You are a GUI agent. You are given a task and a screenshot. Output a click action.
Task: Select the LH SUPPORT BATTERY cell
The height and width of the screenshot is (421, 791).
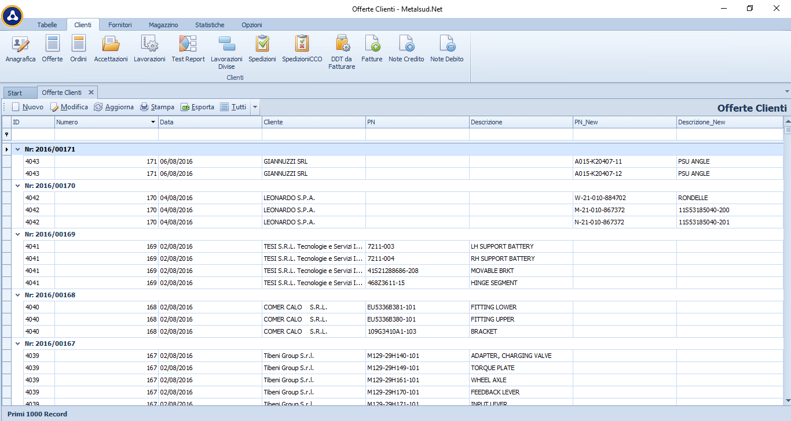[x=521, y=246]
